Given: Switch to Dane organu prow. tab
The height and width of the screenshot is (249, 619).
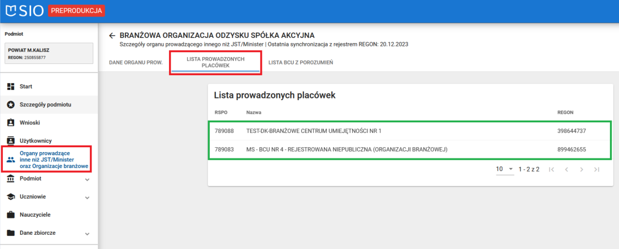Looking at the screenshot, I should [x=136, y=62].
